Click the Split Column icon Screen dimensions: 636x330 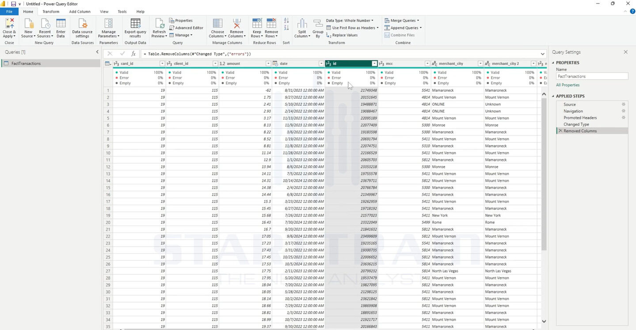pos(302,23)
